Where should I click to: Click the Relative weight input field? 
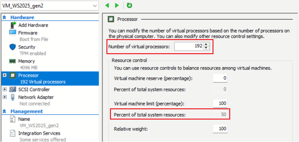click(220, 129)
